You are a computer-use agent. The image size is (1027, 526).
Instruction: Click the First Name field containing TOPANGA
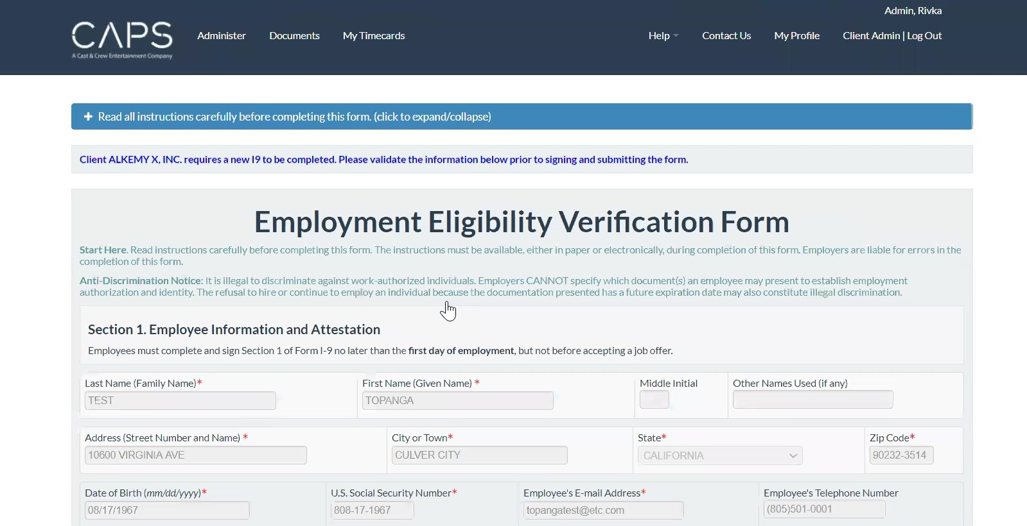tap(457, 401)
